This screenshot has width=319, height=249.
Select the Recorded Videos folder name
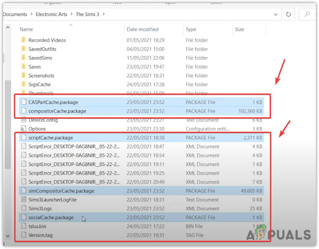(47, 40)
